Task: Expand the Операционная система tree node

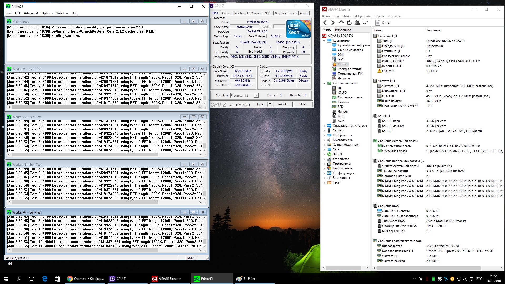Action: (x=324, y=126)
